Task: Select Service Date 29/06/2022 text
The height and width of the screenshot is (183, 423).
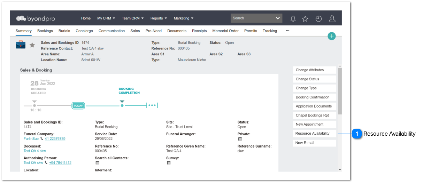Action: click(104, 138)
